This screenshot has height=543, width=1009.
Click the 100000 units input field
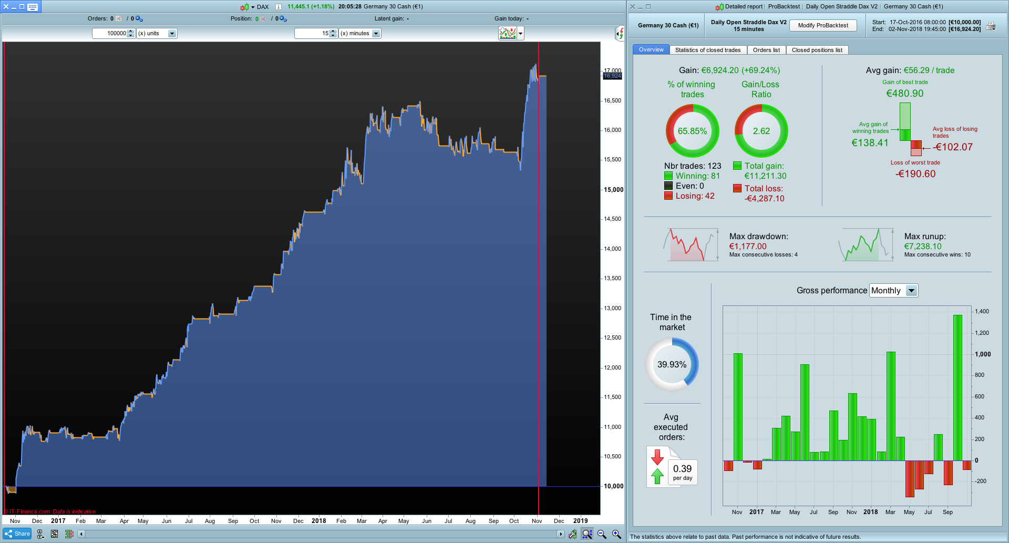[110, 34]
